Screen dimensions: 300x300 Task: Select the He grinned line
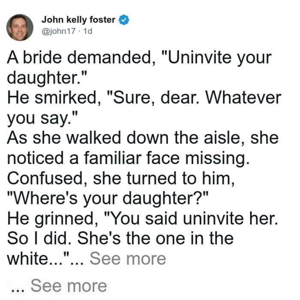pos(142,219)
